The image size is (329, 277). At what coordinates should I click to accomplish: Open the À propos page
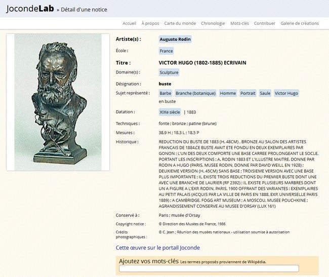pyautogui.click(x=150, y=23)
